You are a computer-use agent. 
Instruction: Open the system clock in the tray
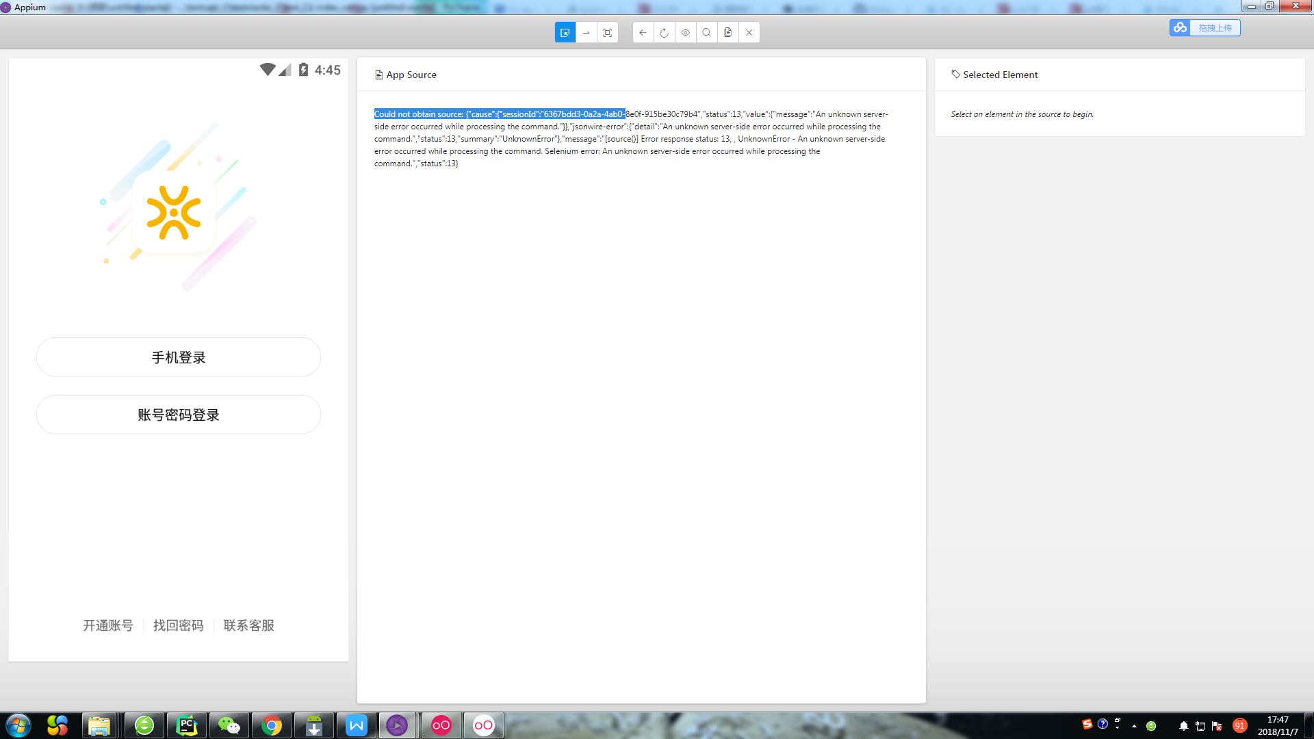click(1277, 725)
